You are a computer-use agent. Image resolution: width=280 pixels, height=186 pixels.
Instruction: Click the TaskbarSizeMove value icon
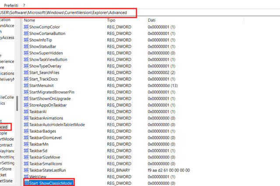click(26, 157)
